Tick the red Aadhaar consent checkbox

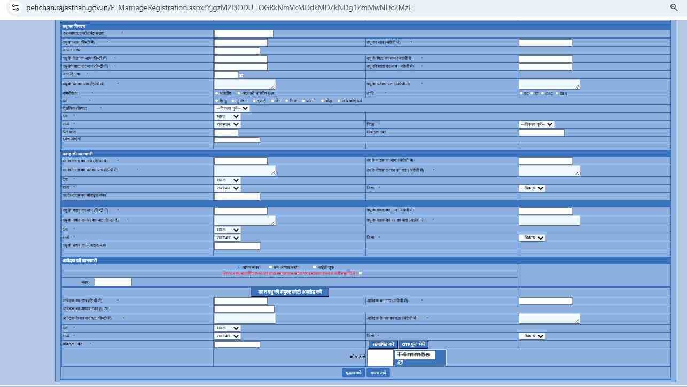(x=361, y=273)
